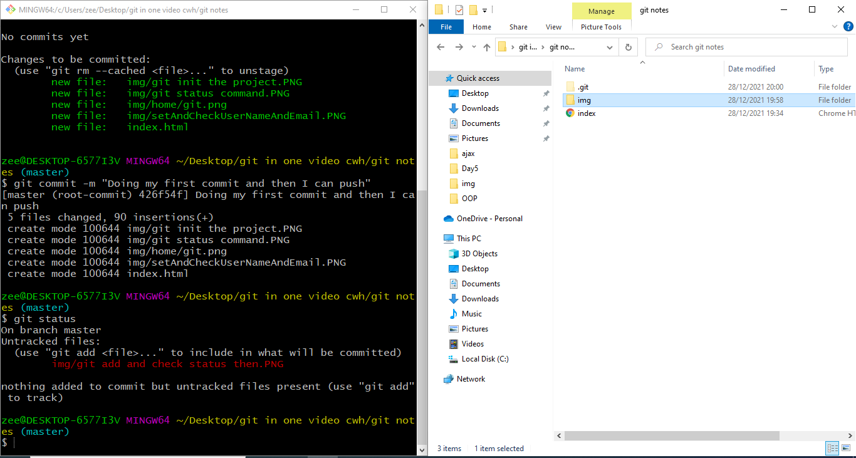
Task: Open the Music folder under This PC
Action: coord(472,314)
